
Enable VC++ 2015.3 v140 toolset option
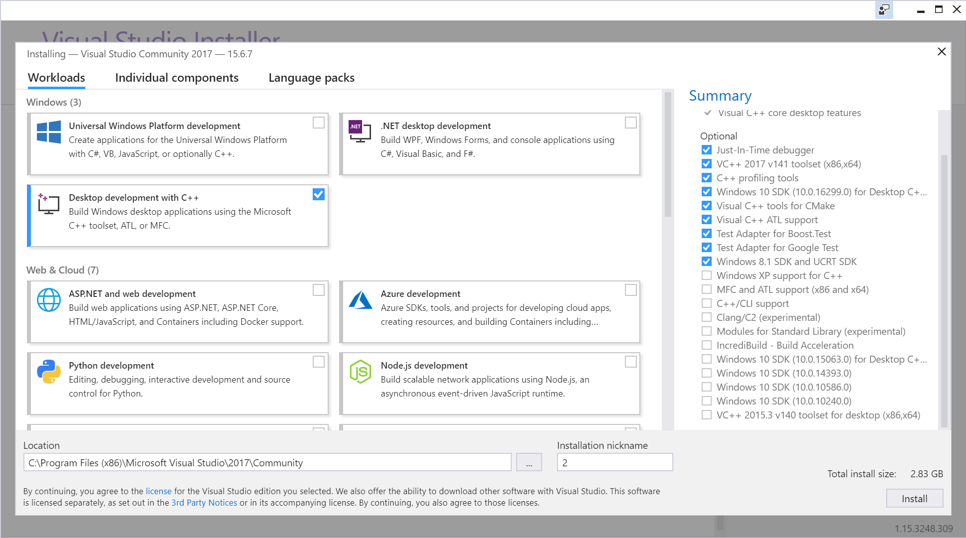[706, 415]
